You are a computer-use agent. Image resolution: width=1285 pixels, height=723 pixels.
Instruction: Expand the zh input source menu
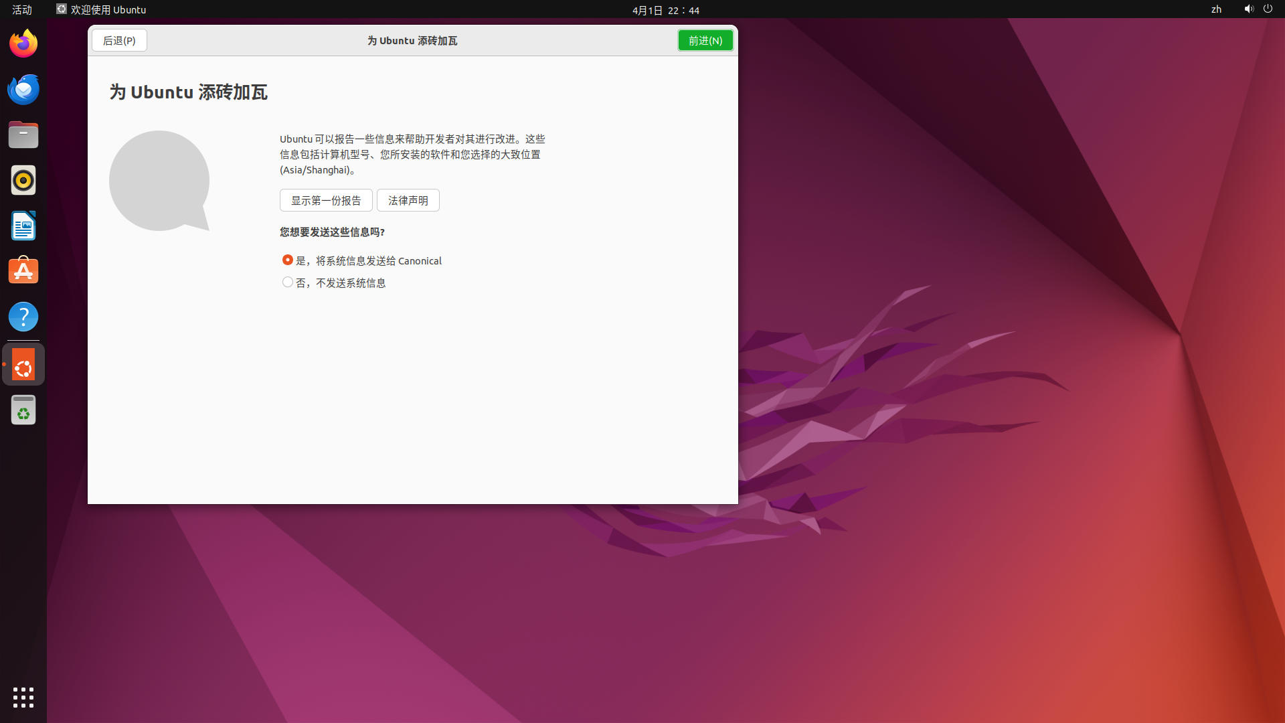pyautogui.click(x=1216, y=9)
